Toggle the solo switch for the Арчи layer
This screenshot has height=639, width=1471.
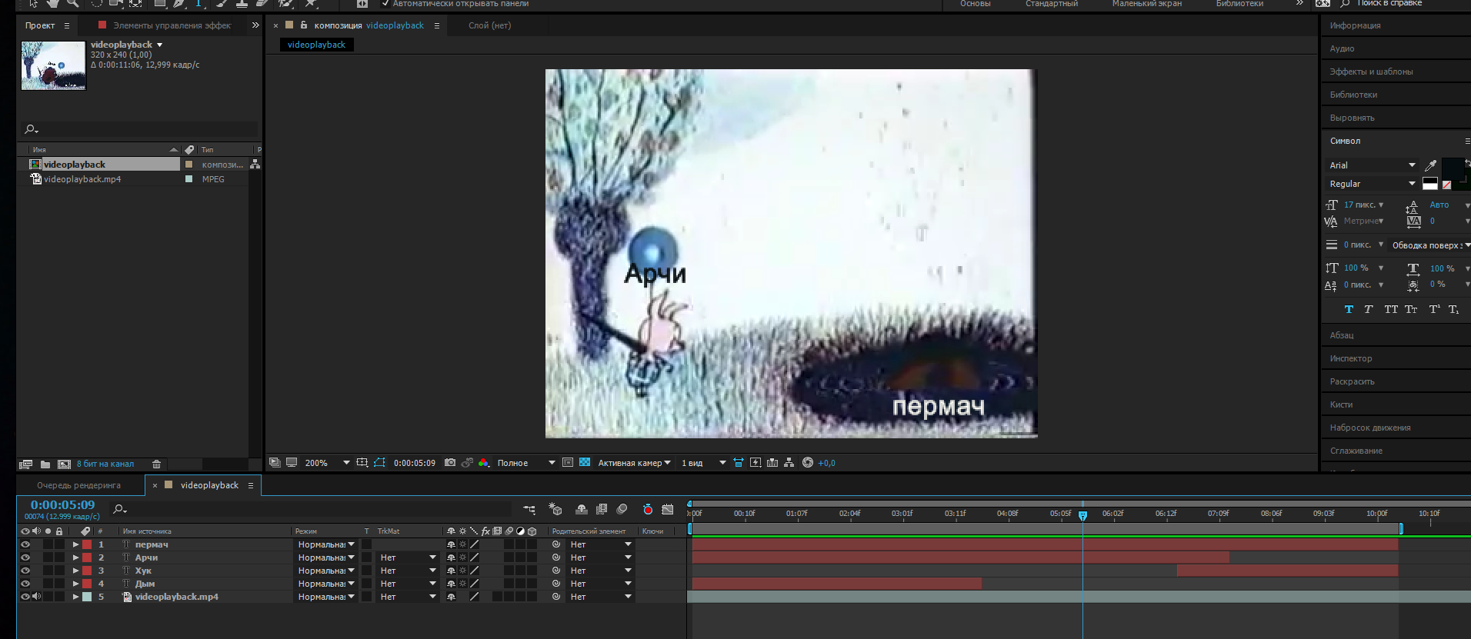point(48,557)
